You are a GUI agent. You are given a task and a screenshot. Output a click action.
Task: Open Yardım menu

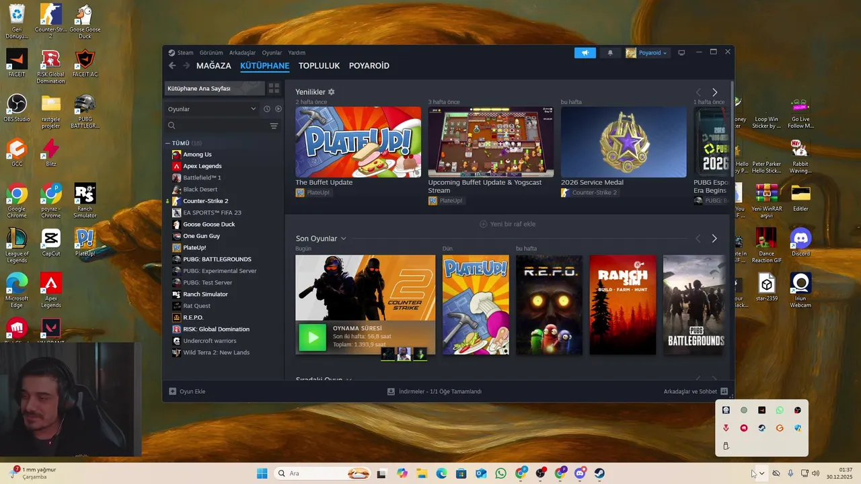tap(297, 52)
